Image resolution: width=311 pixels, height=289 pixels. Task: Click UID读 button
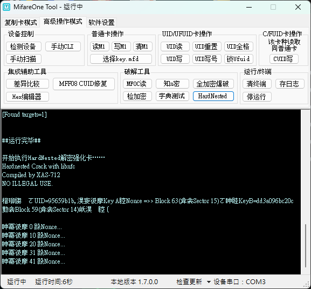point(175,46)
